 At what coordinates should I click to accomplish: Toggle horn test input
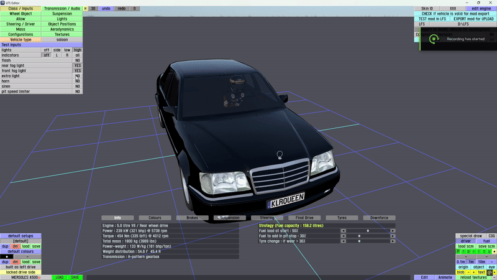[x=78, y=81]
